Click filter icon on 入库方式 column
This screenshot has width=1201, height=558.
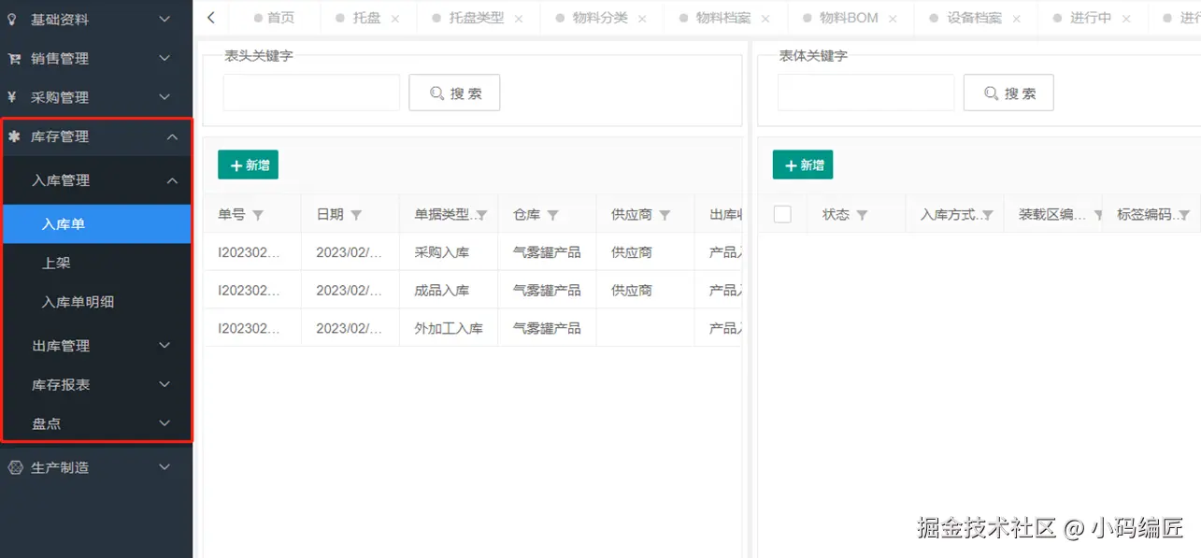coord(987,215)
